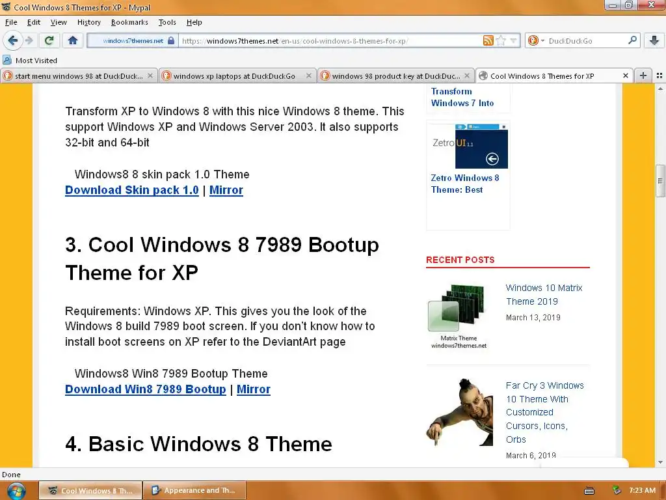This screenshot has width=666, height=500.
Task: Click the on-screen keyboard tray icon
Action: [x=589, y=491]
